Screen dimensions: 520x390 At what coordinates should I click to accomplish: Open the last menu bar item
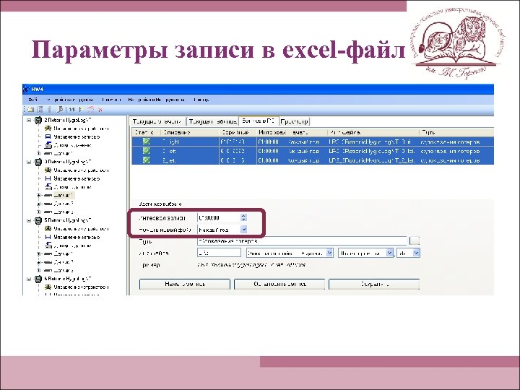pyautogui.click(x=201, y=100)
